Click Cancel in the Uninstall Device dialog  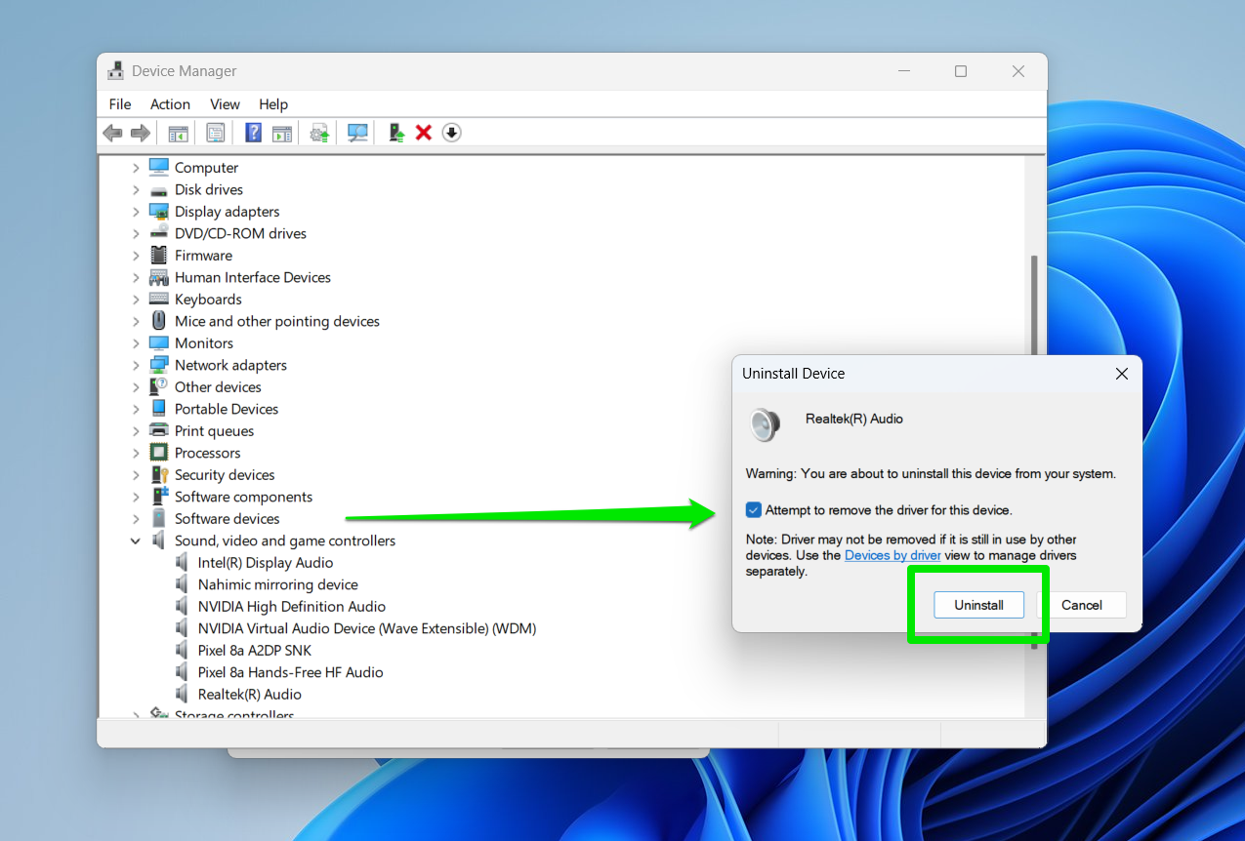pyautogui.click(x=1082, y=605)
